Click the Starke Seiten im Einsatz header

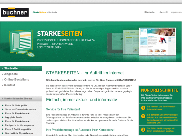click(x=21, y=99)
